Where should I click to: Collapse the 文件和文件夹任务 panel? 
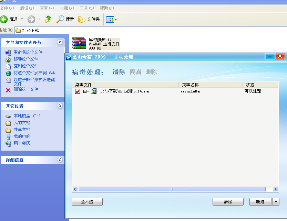point(60,42)
